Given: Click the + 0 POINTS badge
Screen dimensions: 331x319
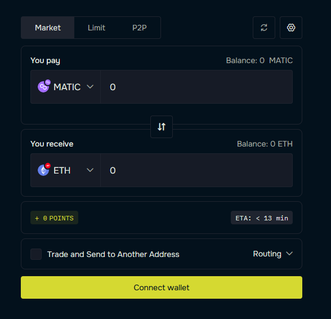Looking at the screenshot, I should tap(54, 218).
